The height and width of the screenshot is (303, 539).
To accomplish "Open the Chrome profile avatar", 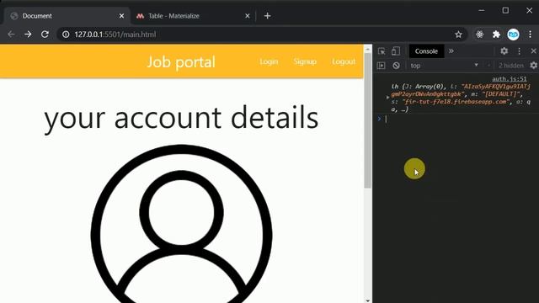I will click(x=513, y=35).
